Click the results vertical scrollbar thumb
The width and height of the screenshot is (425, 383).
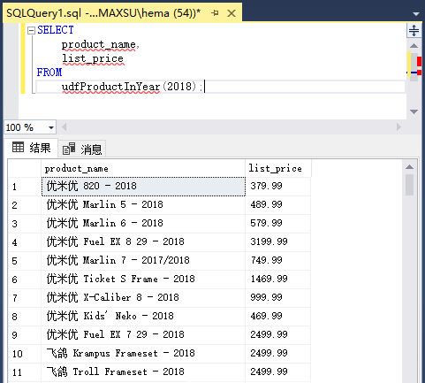409,185
